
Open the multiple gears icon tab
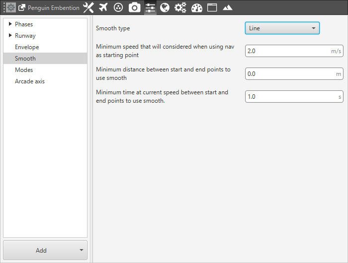coord(180,7)
